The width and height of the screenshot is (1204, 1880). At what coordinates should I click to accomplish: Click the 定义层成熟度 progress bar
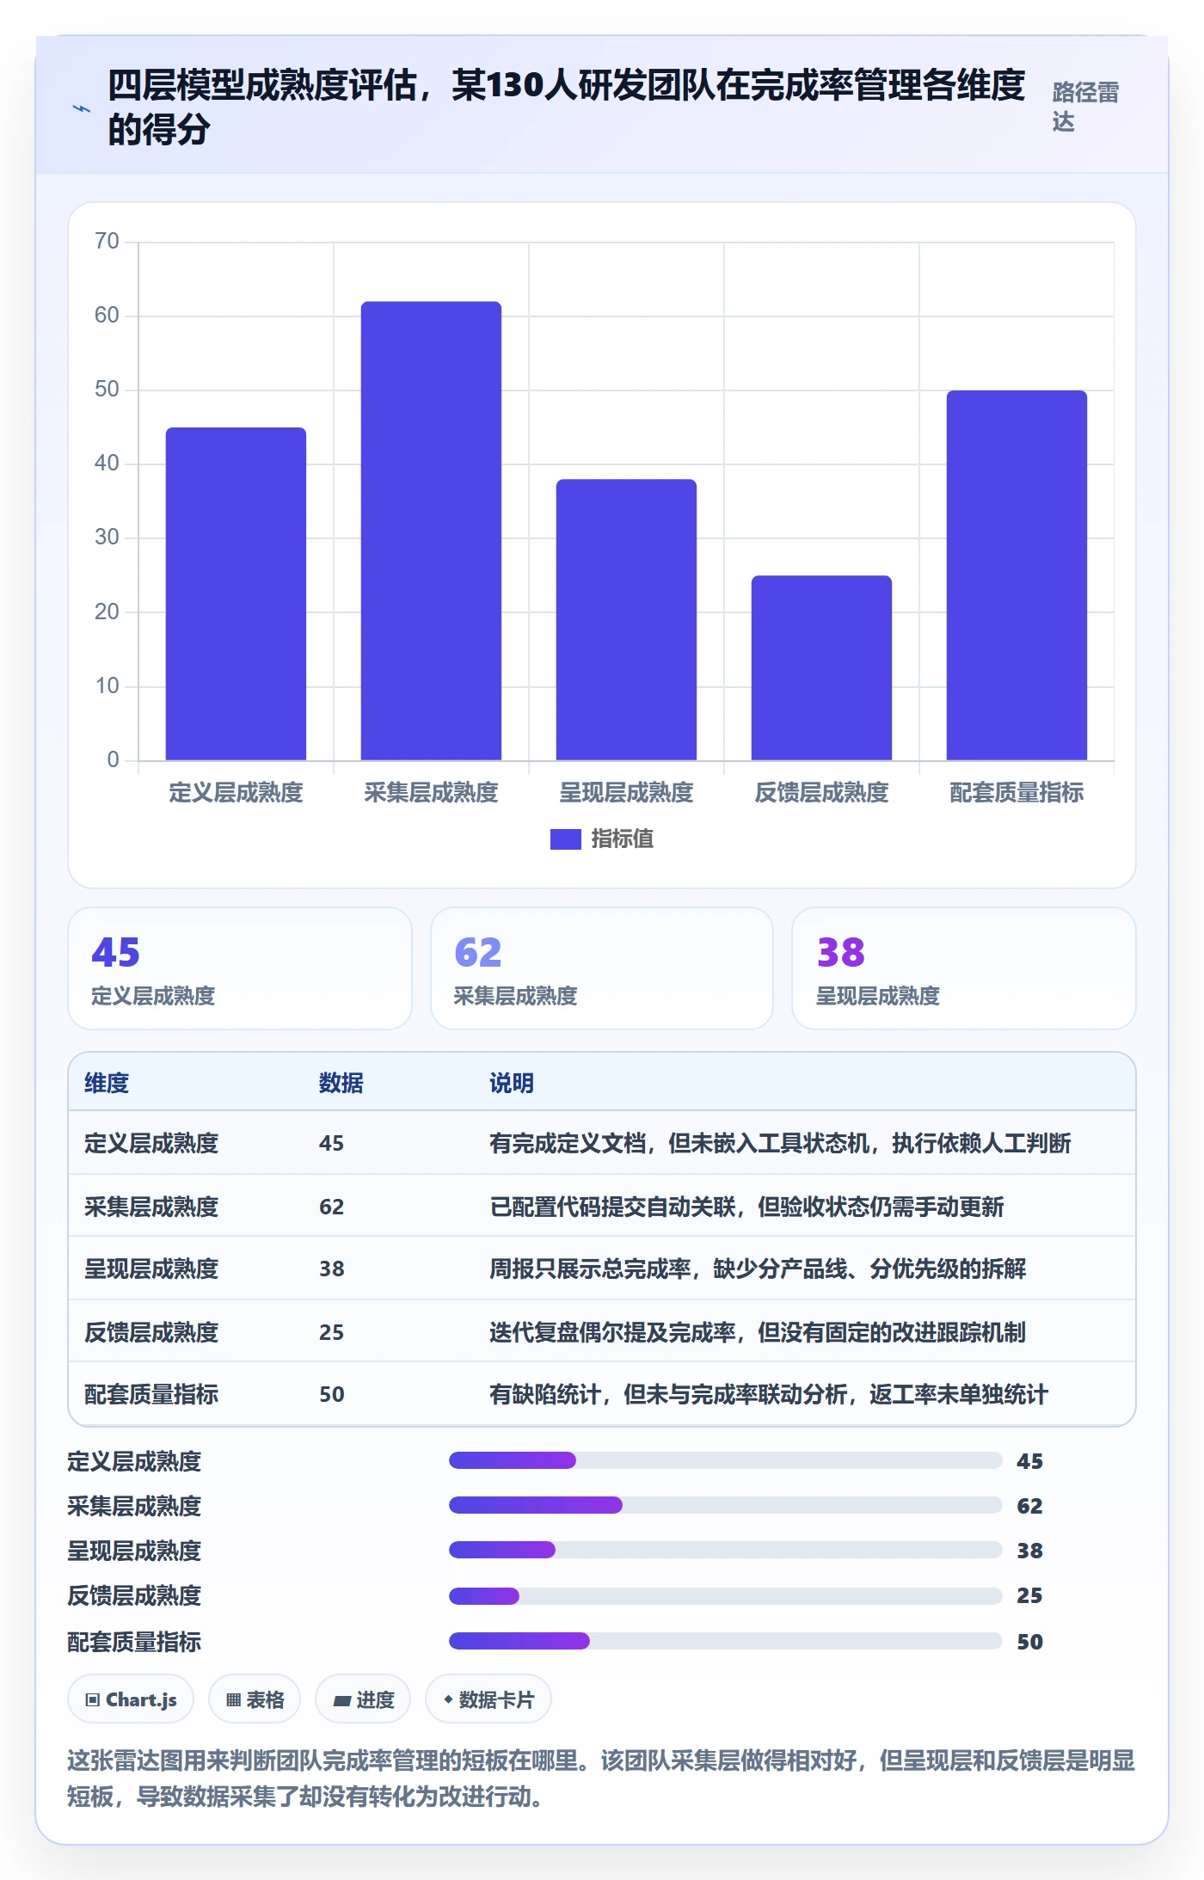(x=726, y=1460)
